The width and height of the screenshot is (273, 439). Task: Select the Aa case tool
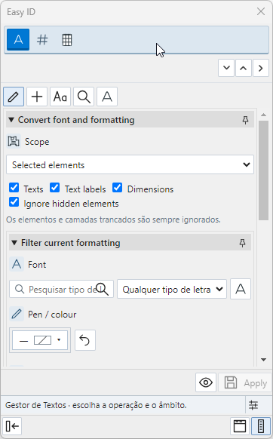coord(60,97)
